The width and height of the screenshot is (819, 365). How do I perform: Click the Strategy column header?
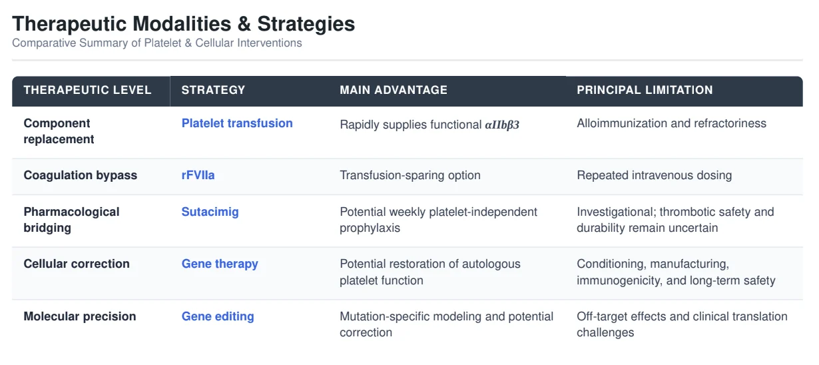click(x=214, y=90)
